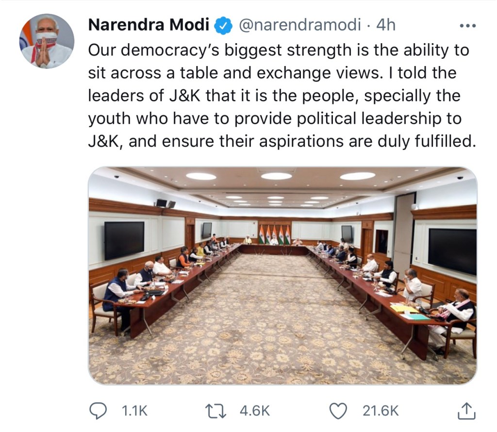Click the left wall TV in photo
Viewport: 497px width, 432px height.
coord(124,240)
